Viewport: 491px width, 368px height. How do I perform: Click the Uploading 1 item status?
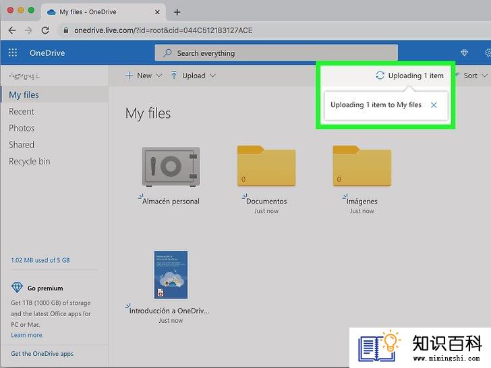(x=409, y=75)
